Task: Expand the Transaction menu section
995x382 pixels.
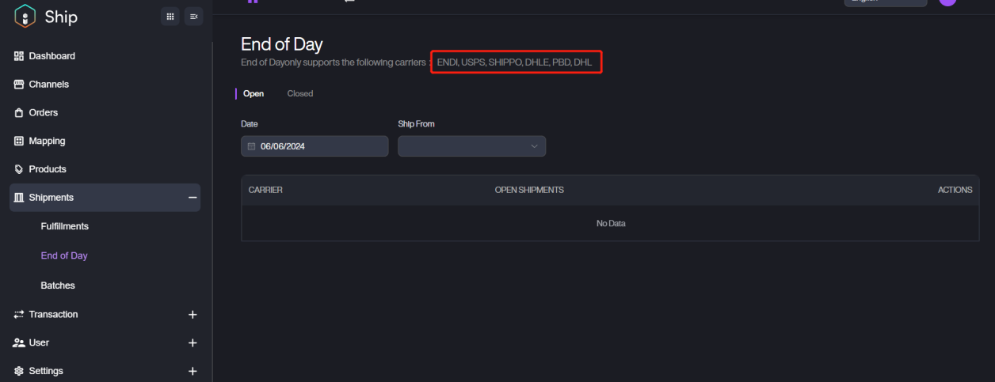Action: pyautogui.click(x=192, y=315)
